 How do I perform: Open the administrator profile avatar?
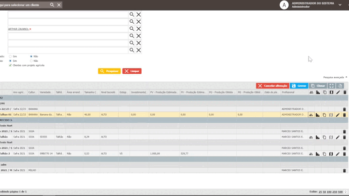284,5
